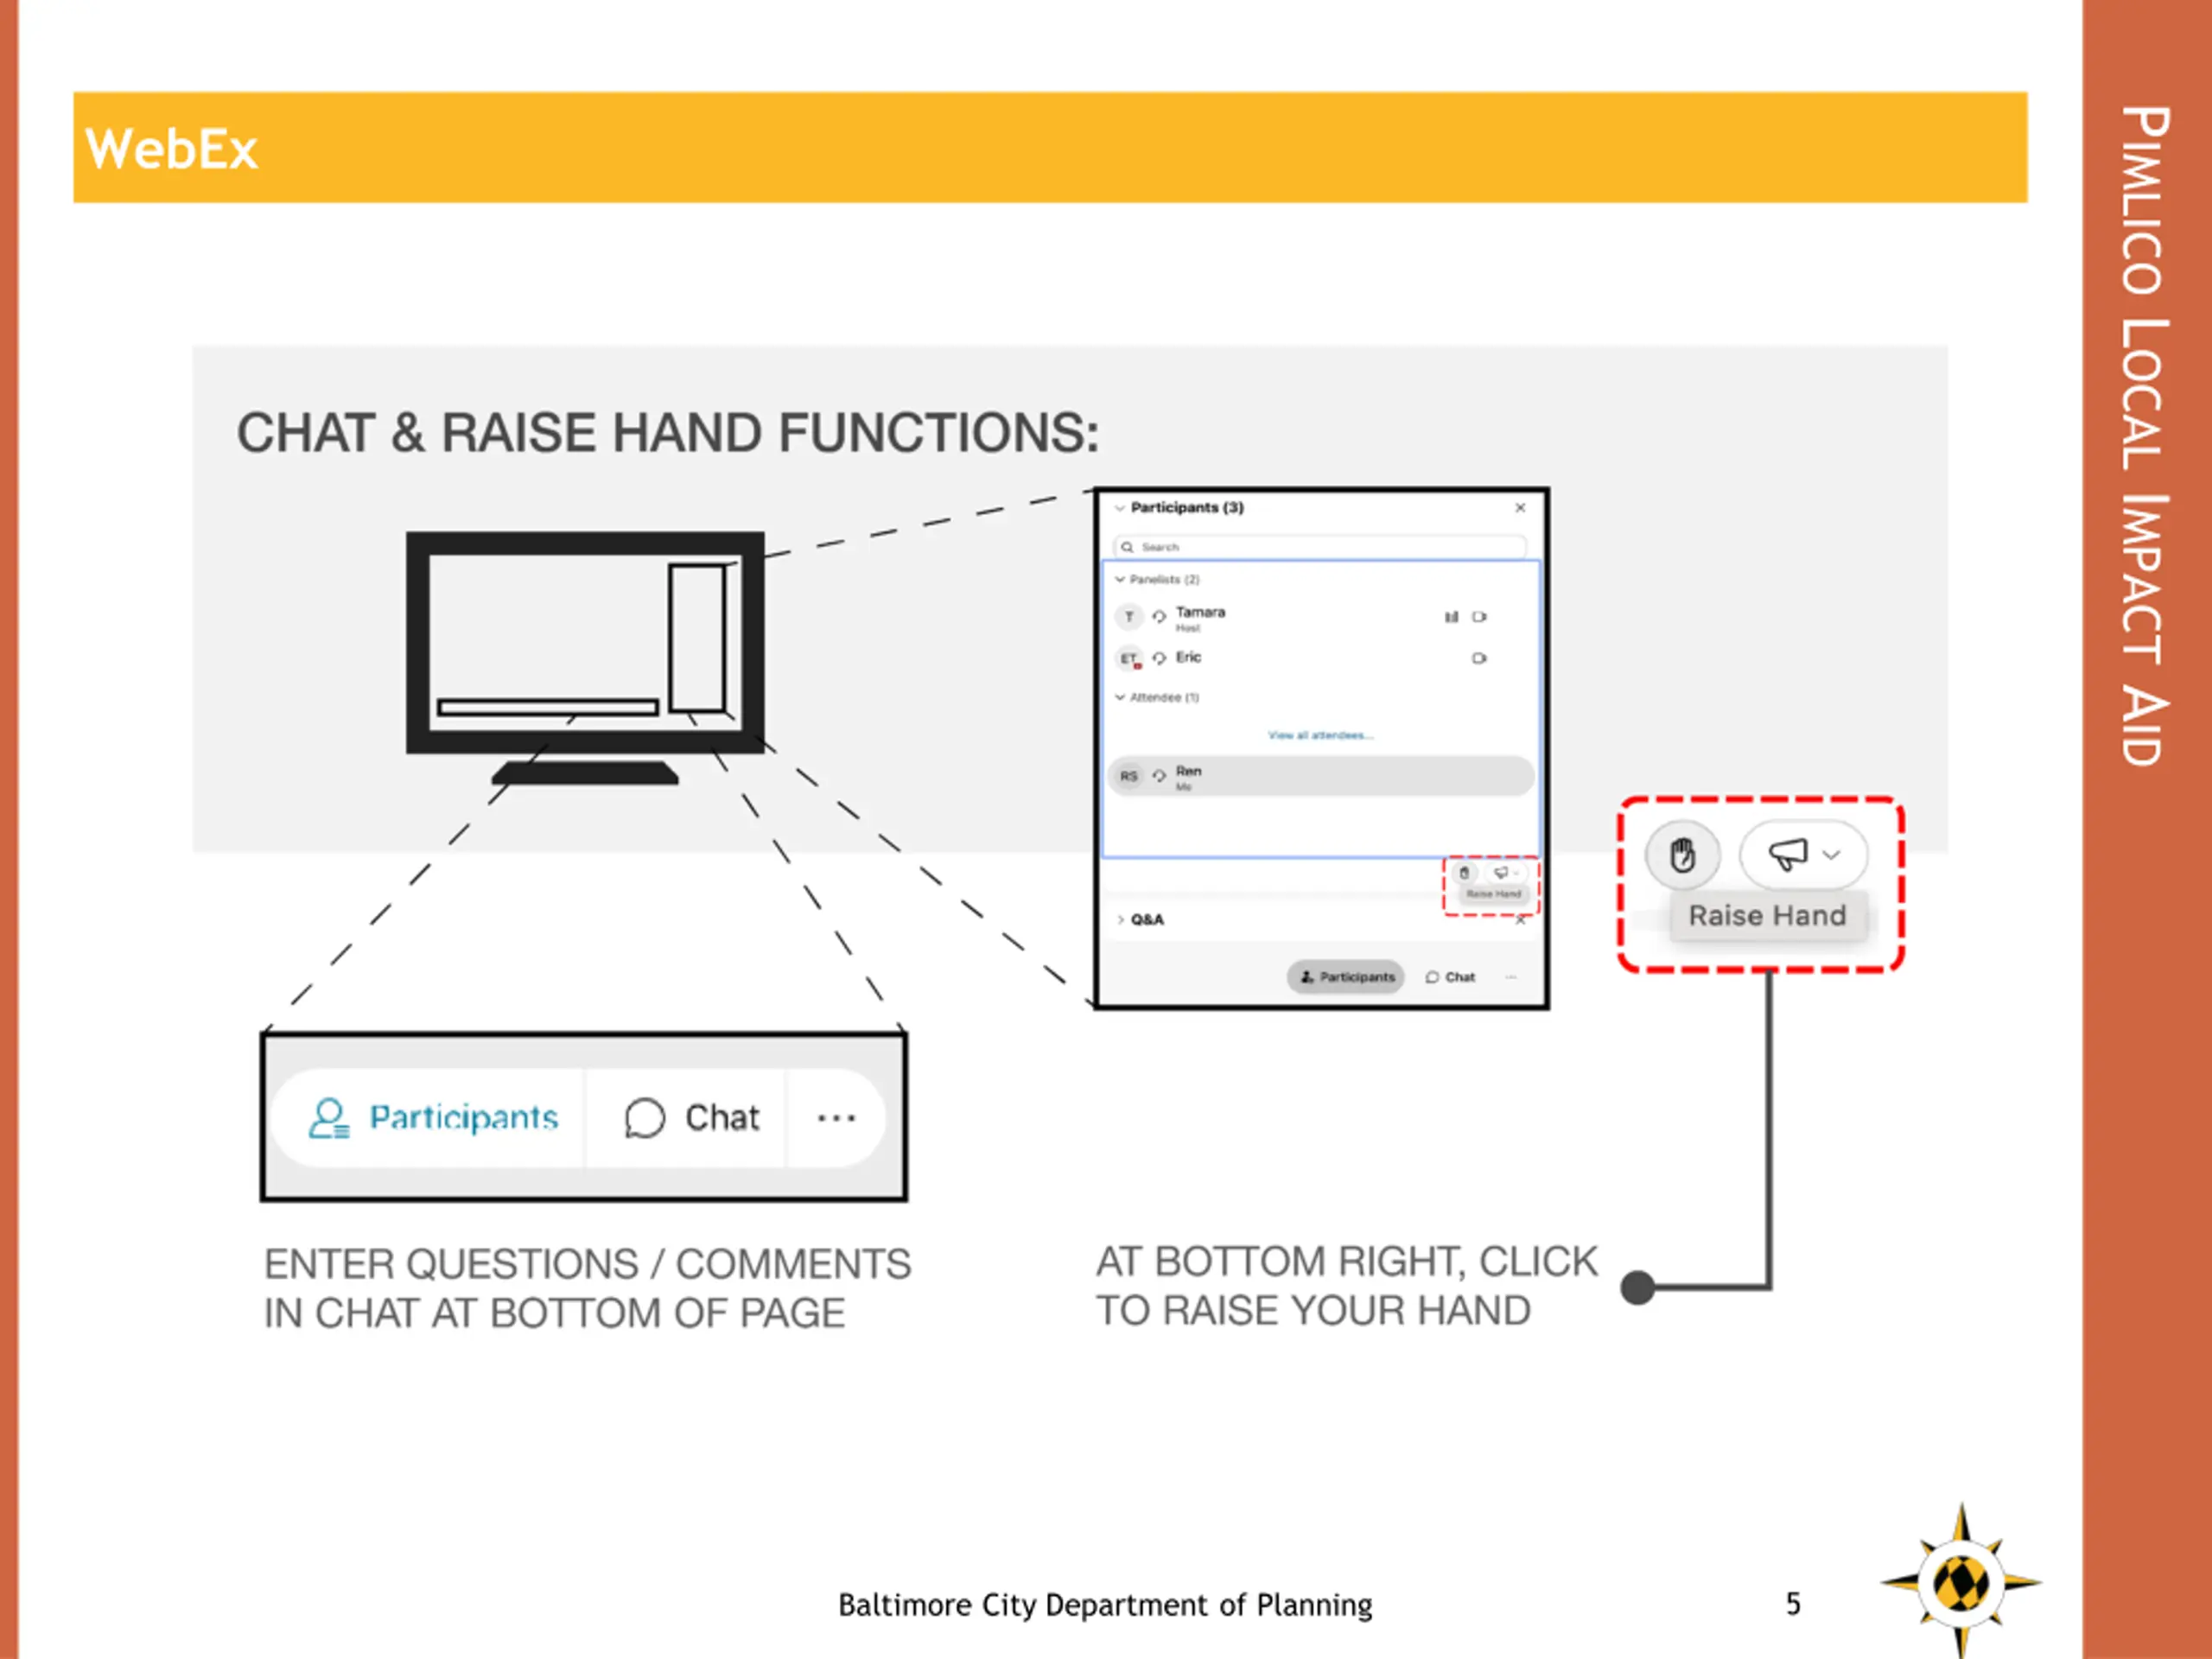Screen dimensions: 2212x1659
Task: Click the Baltimore compass star logo
Action: click(1961, 1580)
